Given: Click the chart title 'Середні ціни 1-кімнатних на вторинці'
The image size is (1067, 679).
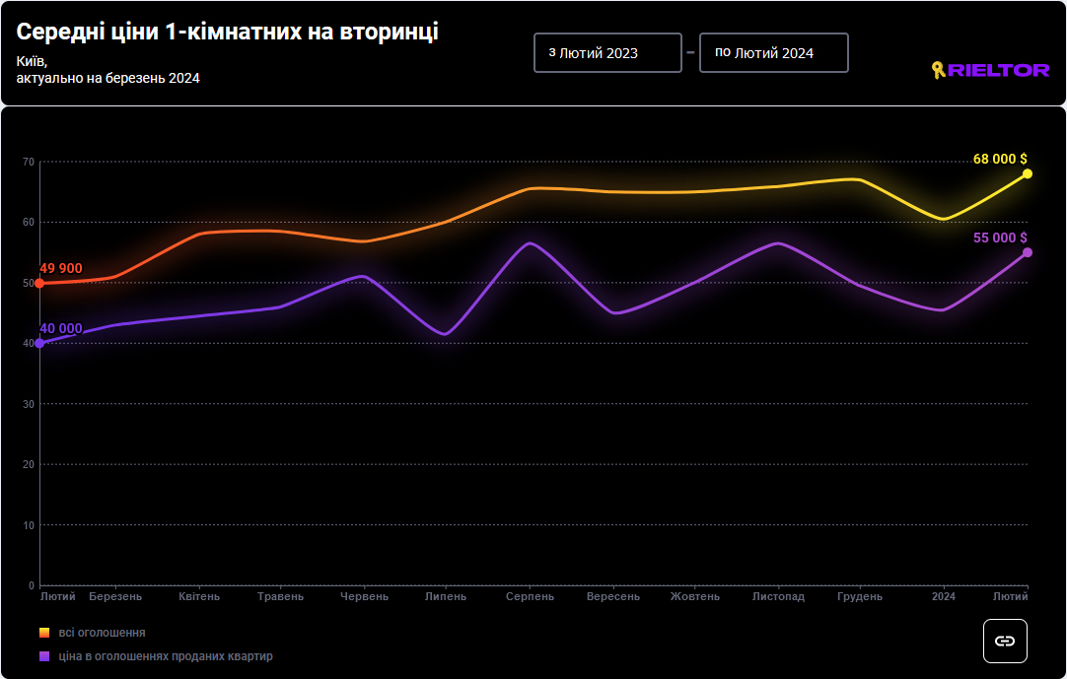Looking at the screenshot, I should [x=228, y=32].
